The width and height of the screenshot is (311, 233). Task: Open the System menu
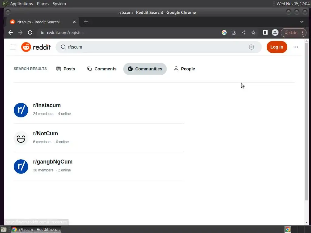coord(59,4)
